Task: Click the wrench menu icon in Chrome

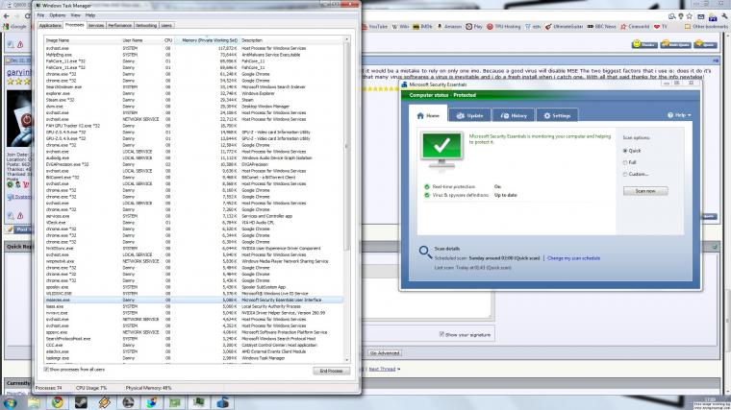Action: click(725, 16)
